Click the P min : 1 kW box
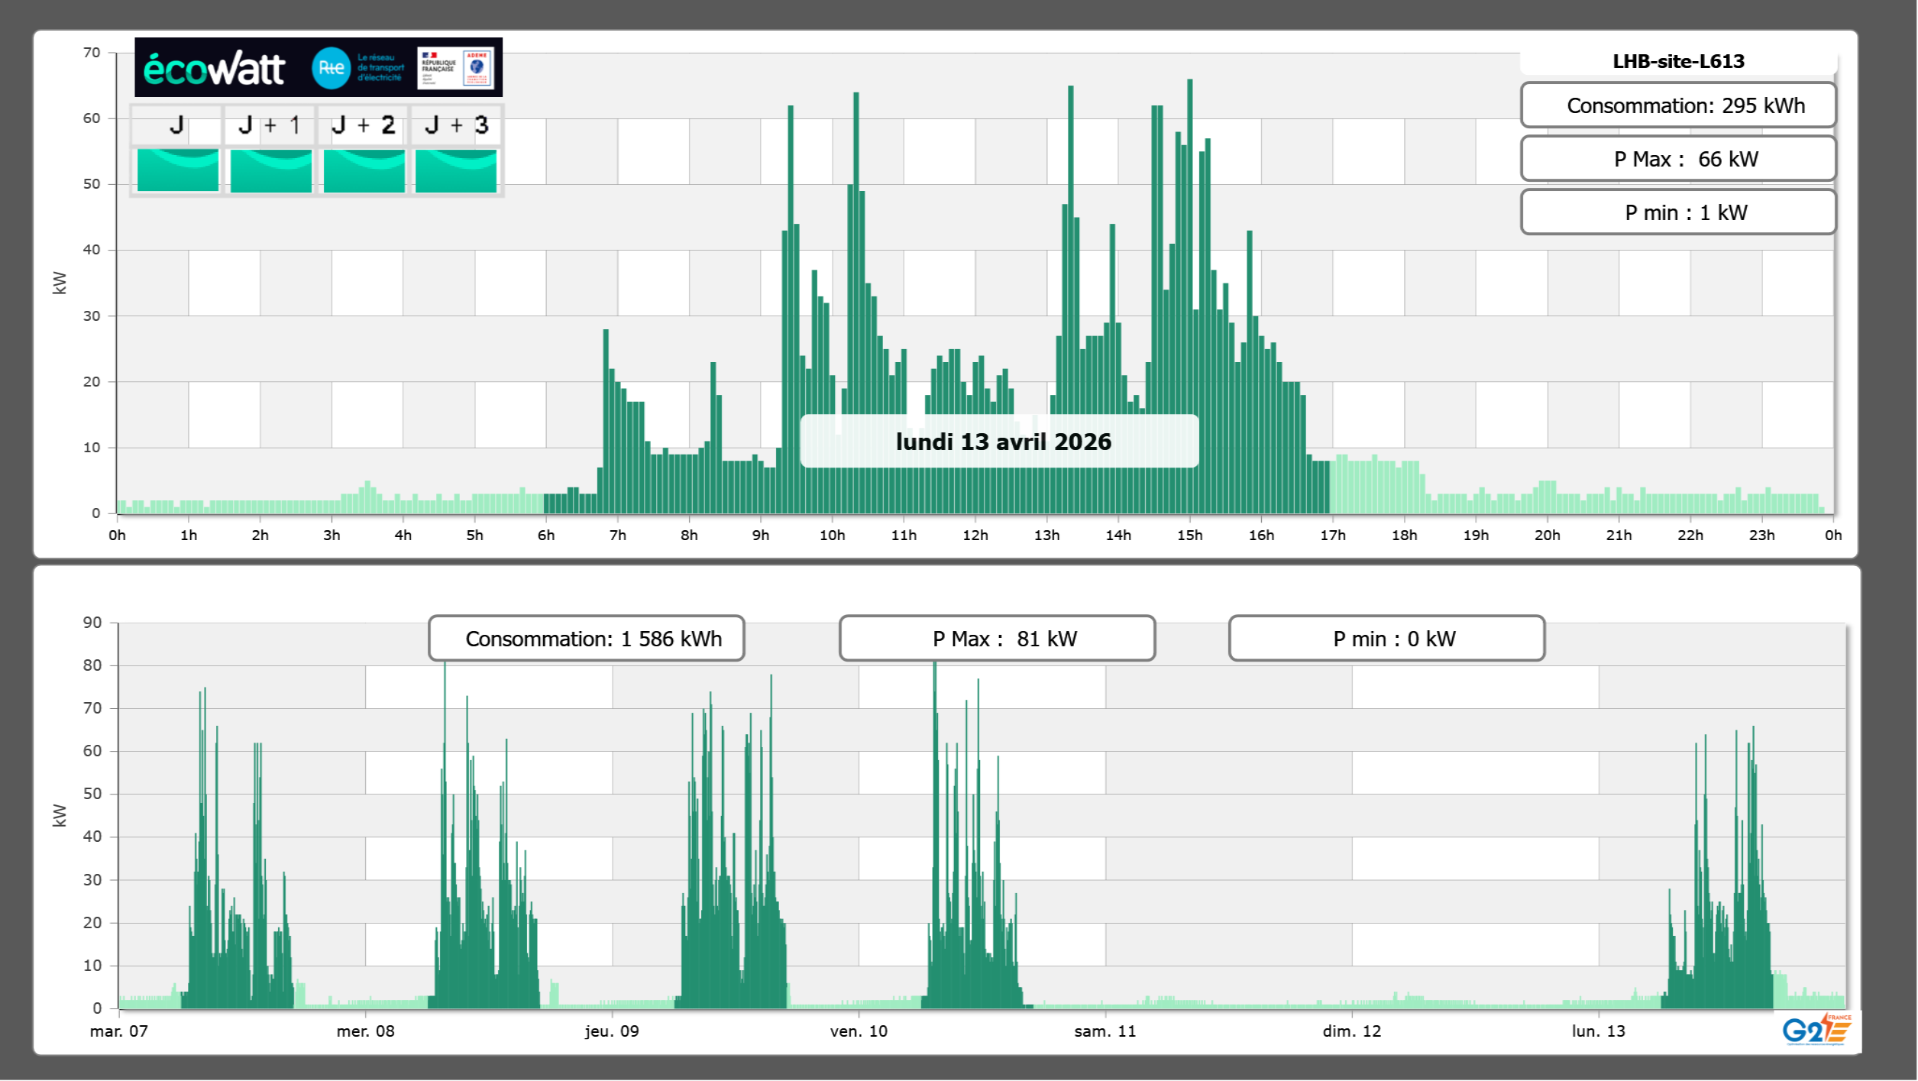 pyautogui.click(x=1678, y=212)
